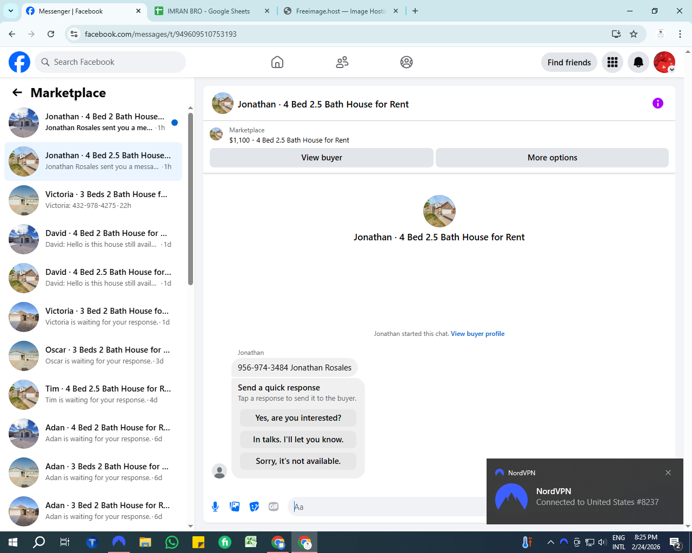Image resolution: width=692 pixels, height=553 pixels.
Task: Switch to IMRAN BRO Google Sheets tab
Action: [211, 11]
